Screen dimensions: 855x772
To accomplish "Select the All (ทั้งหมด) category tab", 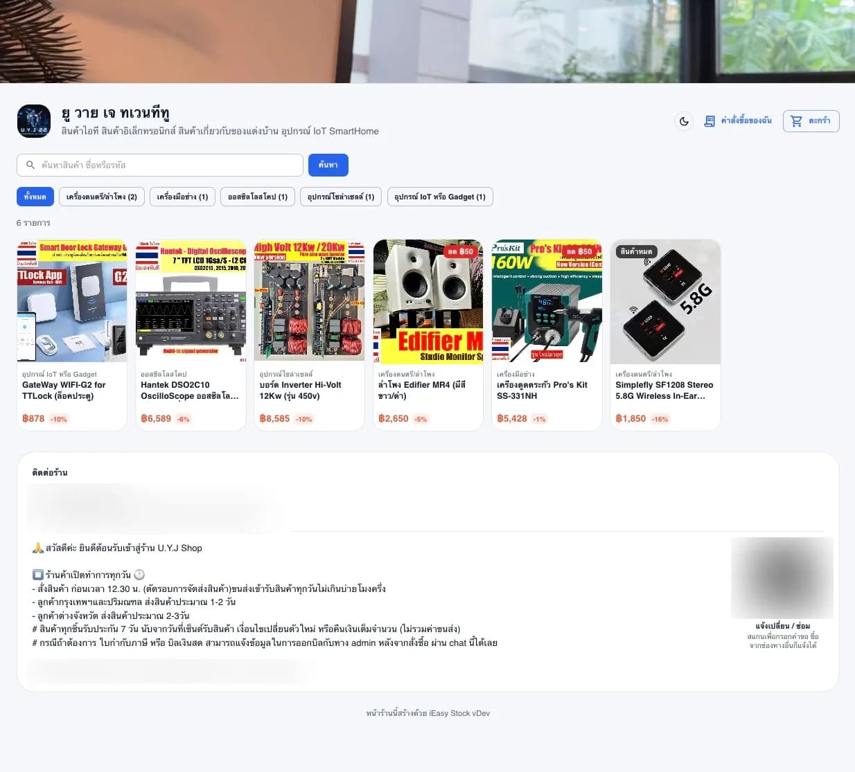I will [x=35, y=197].
